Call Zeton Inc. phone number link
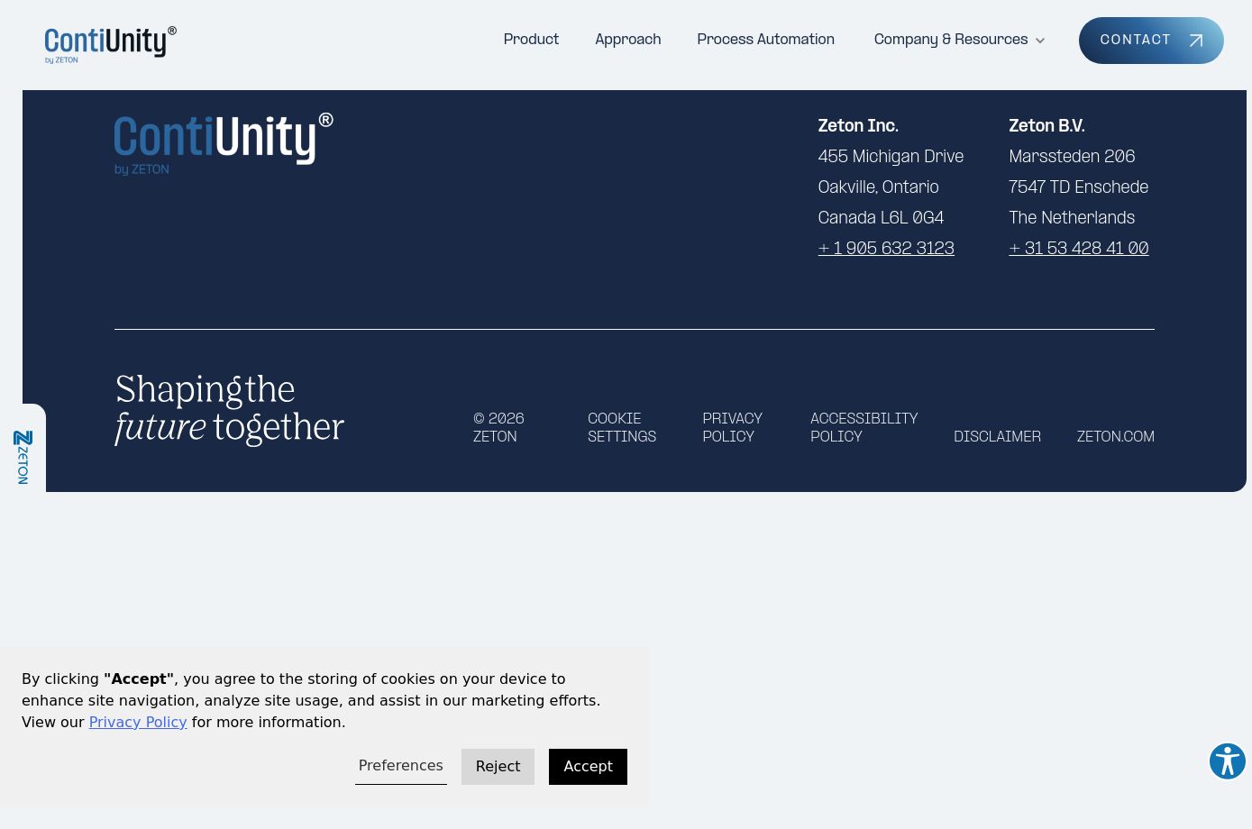 click(x=886, y=249)
